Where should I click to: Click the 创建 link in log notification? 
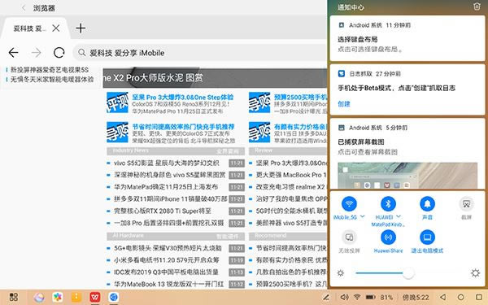point(344,104)
